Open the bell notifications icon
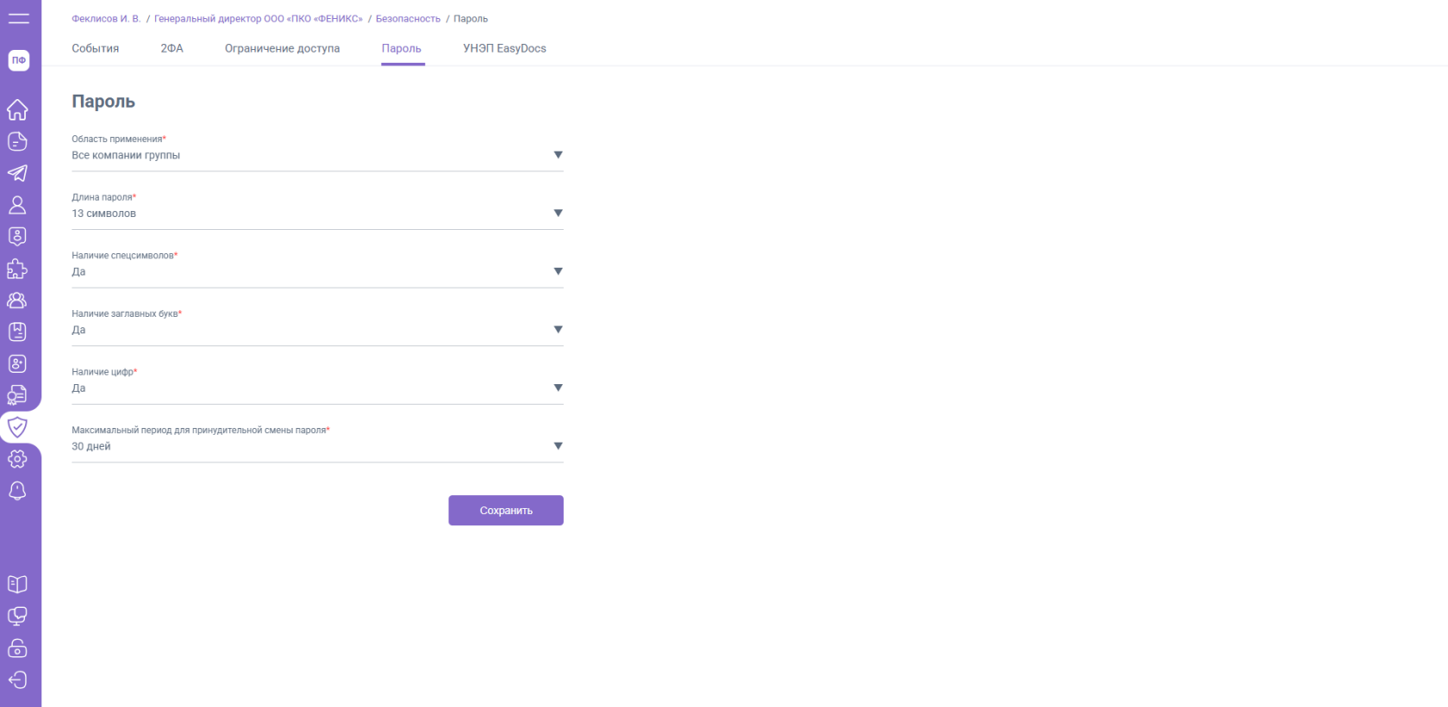 [x=17, y=491]
